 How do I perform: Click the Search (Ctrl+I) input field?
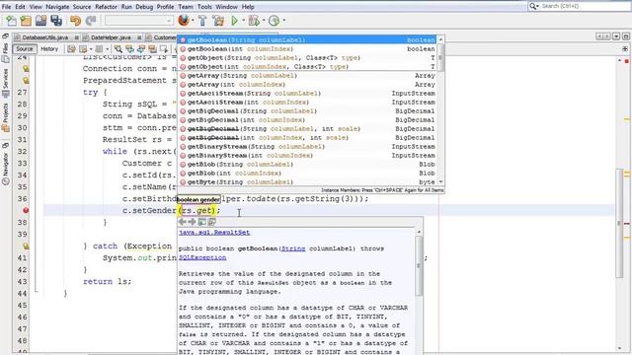pos(585,6)
